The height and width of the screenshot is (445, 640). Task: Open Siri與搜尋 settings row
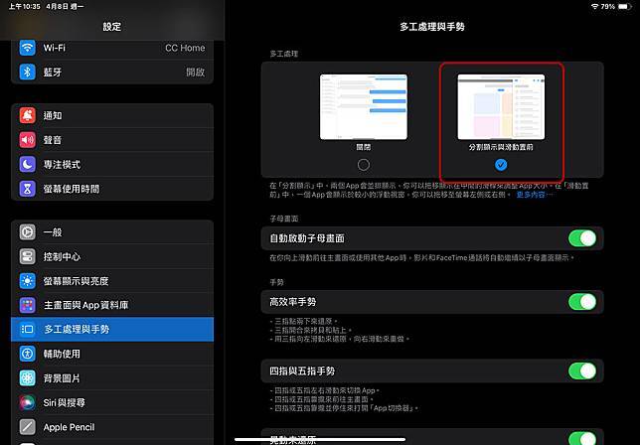[x=112, y=402]
